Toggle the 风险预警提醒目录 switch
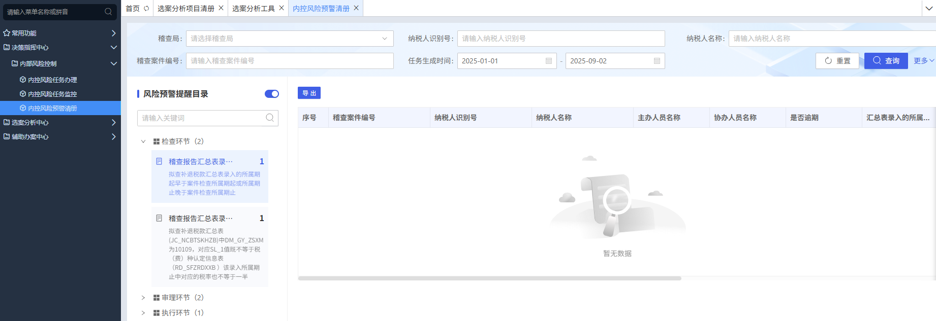Viewport: 936px width, 321px height. click(272, 94)
